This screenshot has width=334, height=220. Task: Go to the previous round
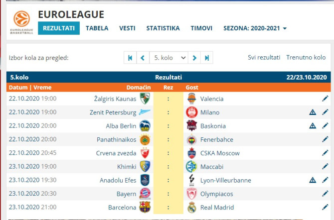[143, 58]
